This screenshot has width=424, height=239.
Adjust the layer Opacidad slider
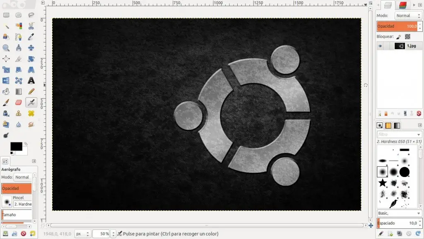click(x=399, y=26)
